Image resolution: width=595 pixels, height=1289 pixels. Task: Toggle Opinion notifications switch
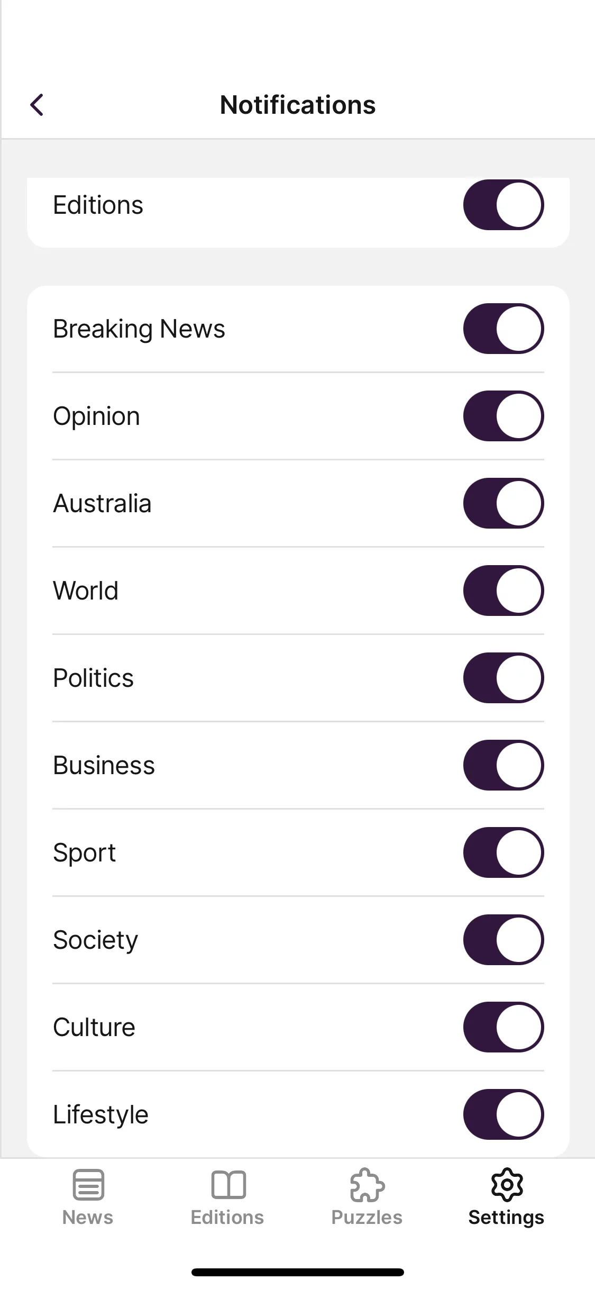tap(504, 416)
